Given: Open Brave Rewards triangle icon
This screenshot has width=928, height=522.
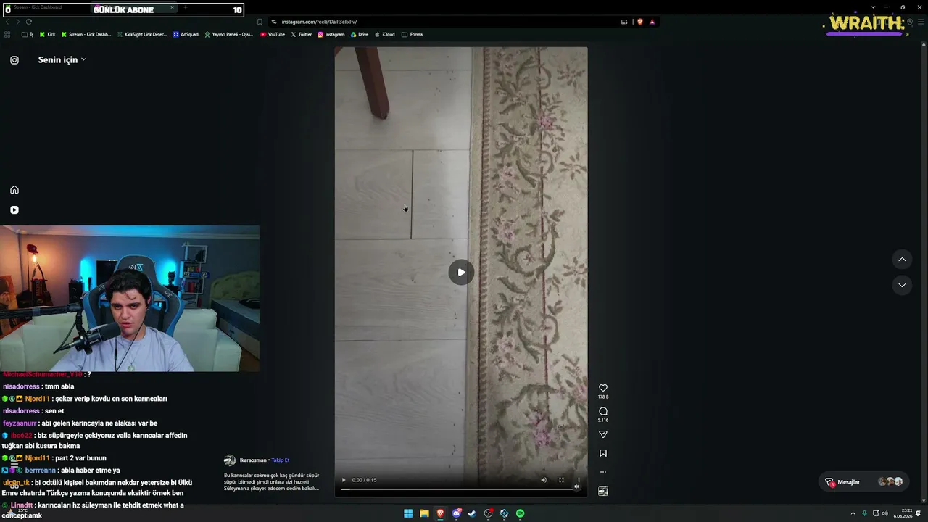Looking at the screenshot, I should tap(652, 22).
